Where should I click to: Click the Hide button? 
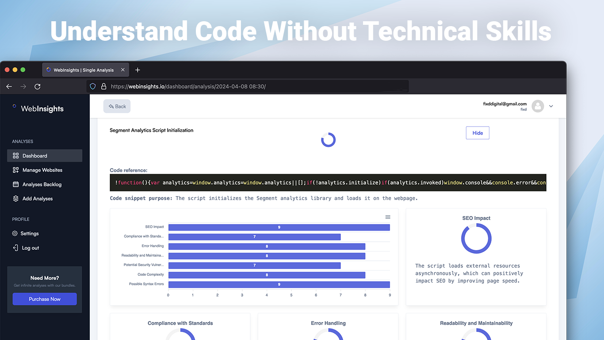coord(478,133)
